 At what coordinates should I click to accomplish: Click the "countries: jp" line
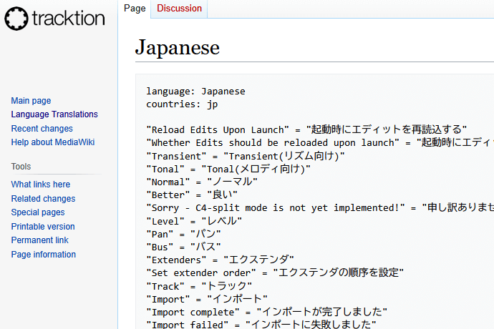pyautogui.click(x=182, y=104)
